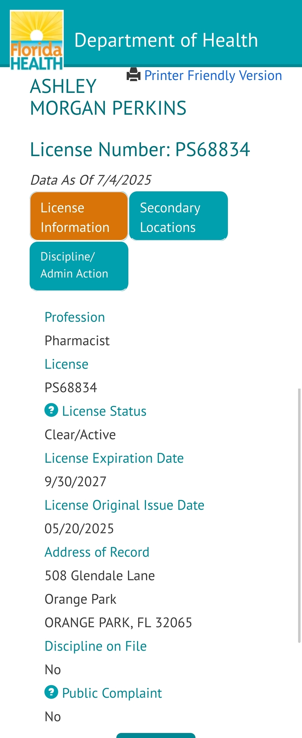Select the License Information tab
Viewport: 302px width, 738px height.
click(79, 216)
